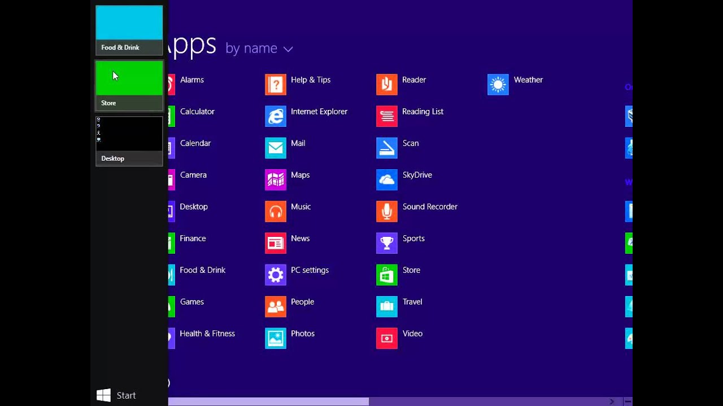The height and width of the screenshot is (406, 723).
Task: Switch to the Desktop thumbnail
Action: (129, 141)
